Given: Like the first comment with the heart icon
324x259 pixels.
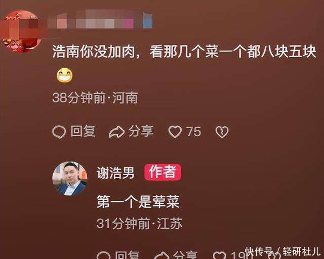Looking at the screenshot, I should pyautogui.click(x=175, y=132).
